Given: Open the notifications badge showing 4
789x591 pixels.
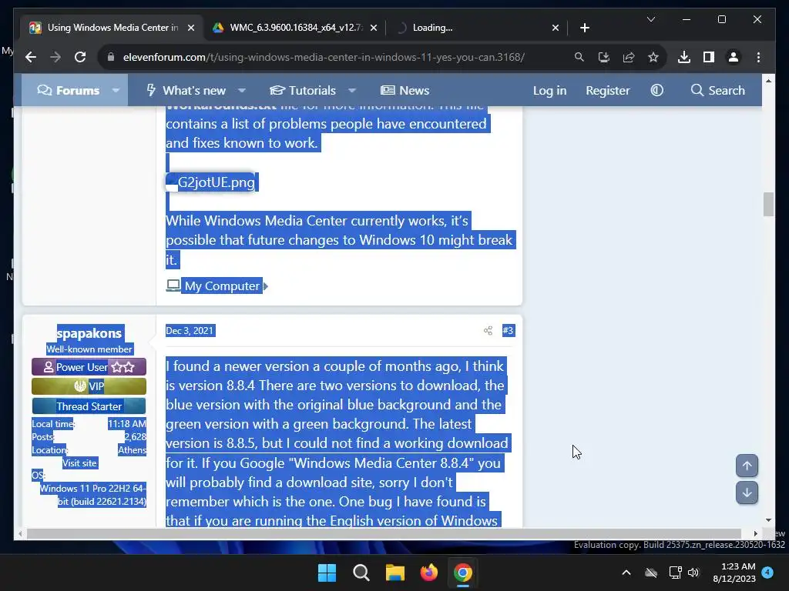Looking at the screenshot, I should point(767,573).
